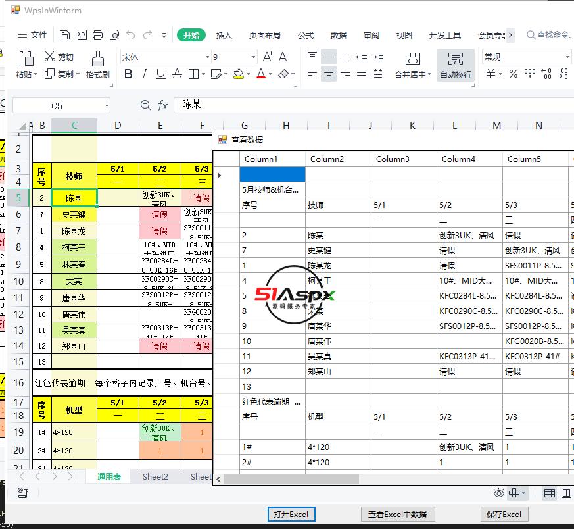
Task: Open Print Preview icon
Action: click(x=114, y=35)
